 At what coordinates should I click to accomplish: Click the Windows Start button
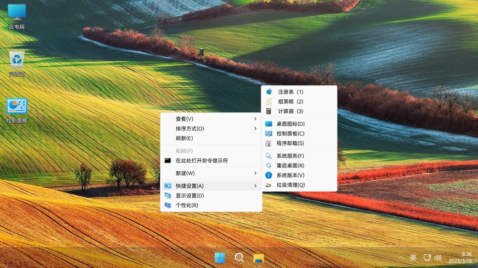[x=220, y=258]
